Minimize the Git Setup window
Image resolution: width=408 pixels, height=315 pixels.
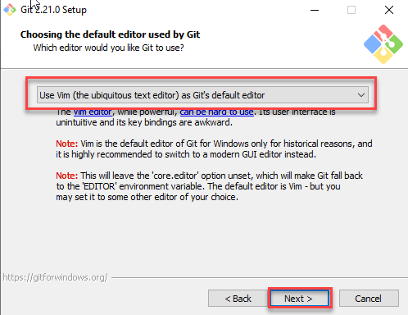click(315, 10)
